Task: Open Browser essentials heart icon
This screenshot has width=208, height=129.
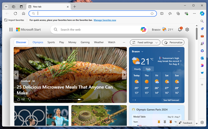Action: pyautogui.click(x=186, y=13)
